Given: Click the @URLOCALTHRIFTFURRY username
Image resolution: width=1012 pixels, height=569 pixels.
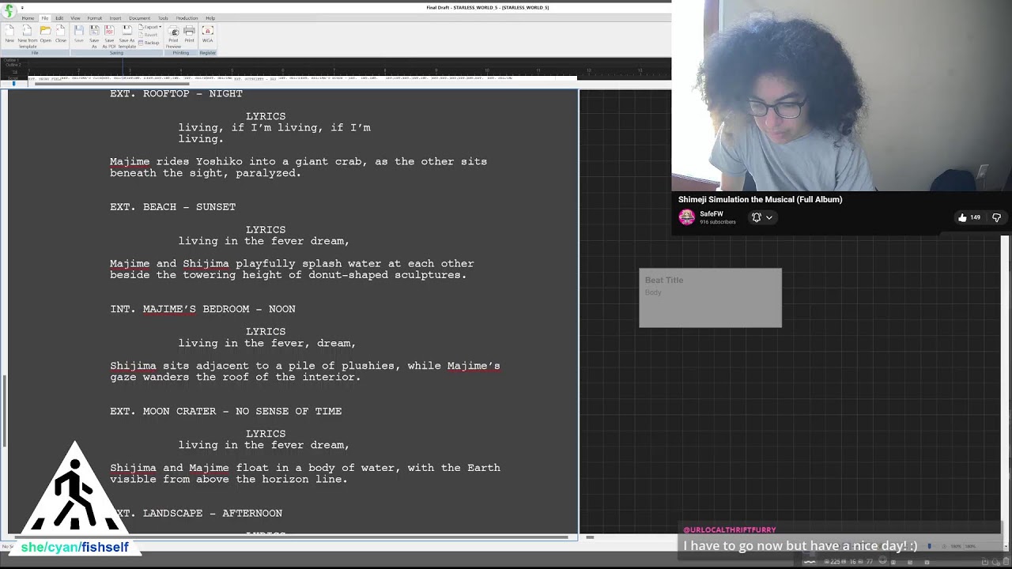Looking at the screenshot, I should click(730, 530).
